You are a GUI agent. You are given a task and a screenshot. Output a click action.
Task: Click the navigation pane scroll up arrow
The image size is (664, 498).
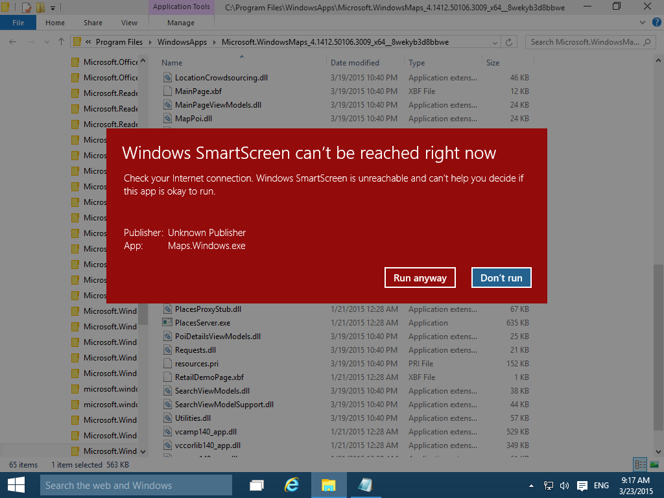(143, 61)
